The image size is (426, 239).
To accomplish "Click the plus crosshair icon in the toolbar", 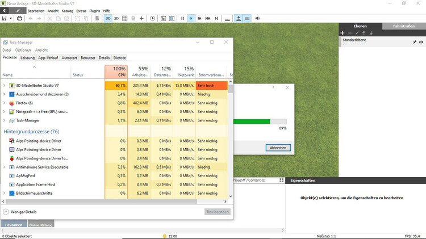I will 141,19.
